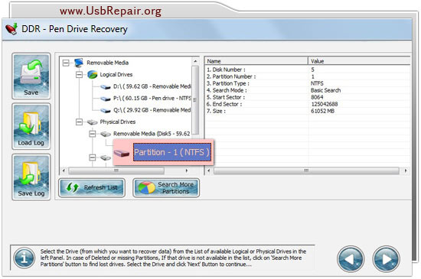Select the P:\ 60.15 GB Pen drive

(152, 98)
